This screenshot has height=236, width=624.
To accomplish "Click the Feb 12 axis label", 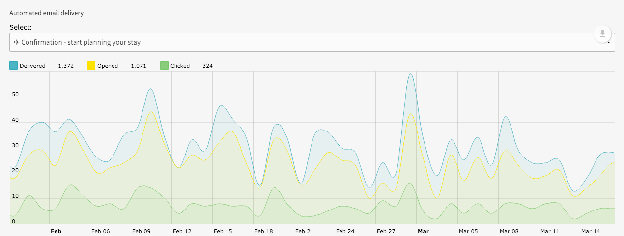I will [182, 231].
